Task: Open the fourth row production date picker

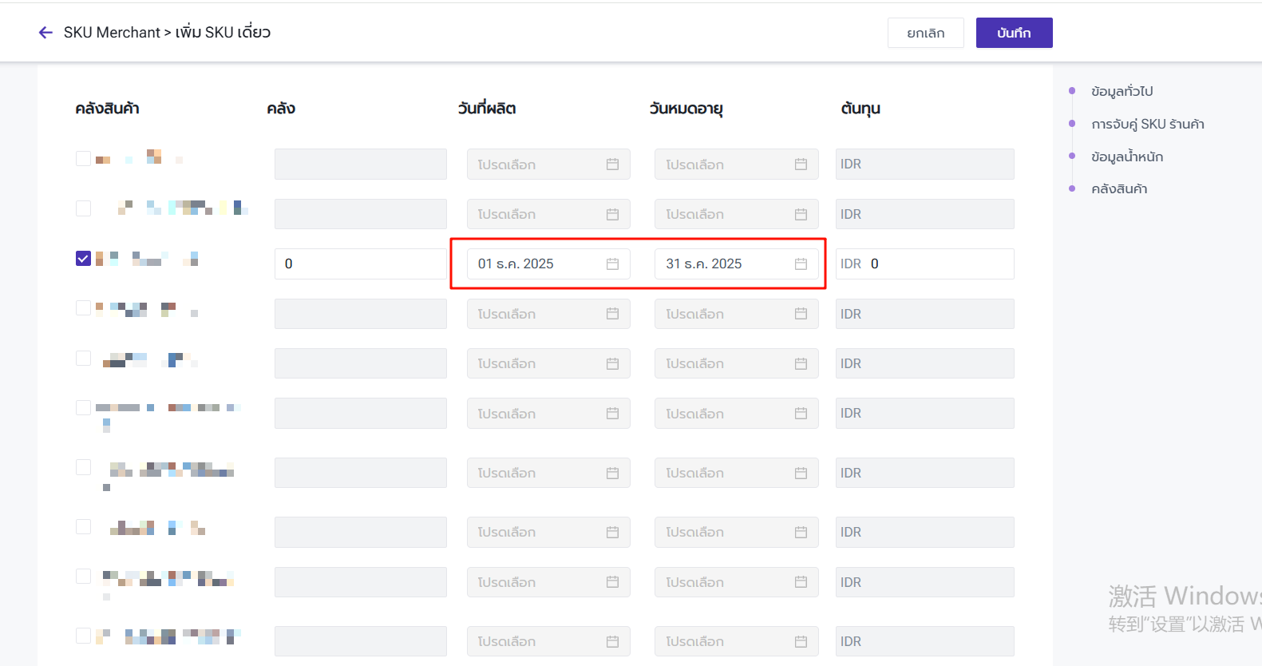Action: (x=548, y=314)
